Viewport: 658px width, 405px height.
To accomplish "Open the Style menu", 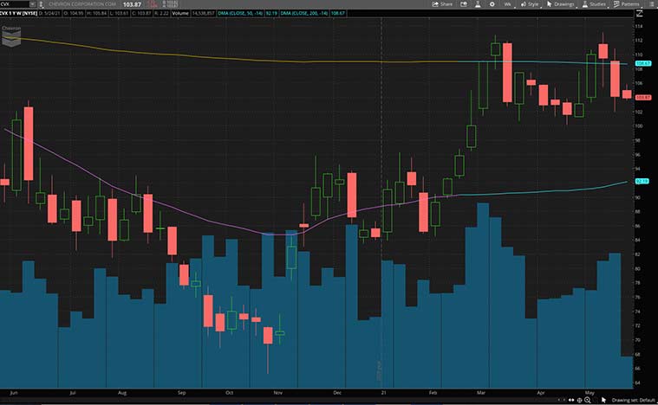I will point(530,4).
